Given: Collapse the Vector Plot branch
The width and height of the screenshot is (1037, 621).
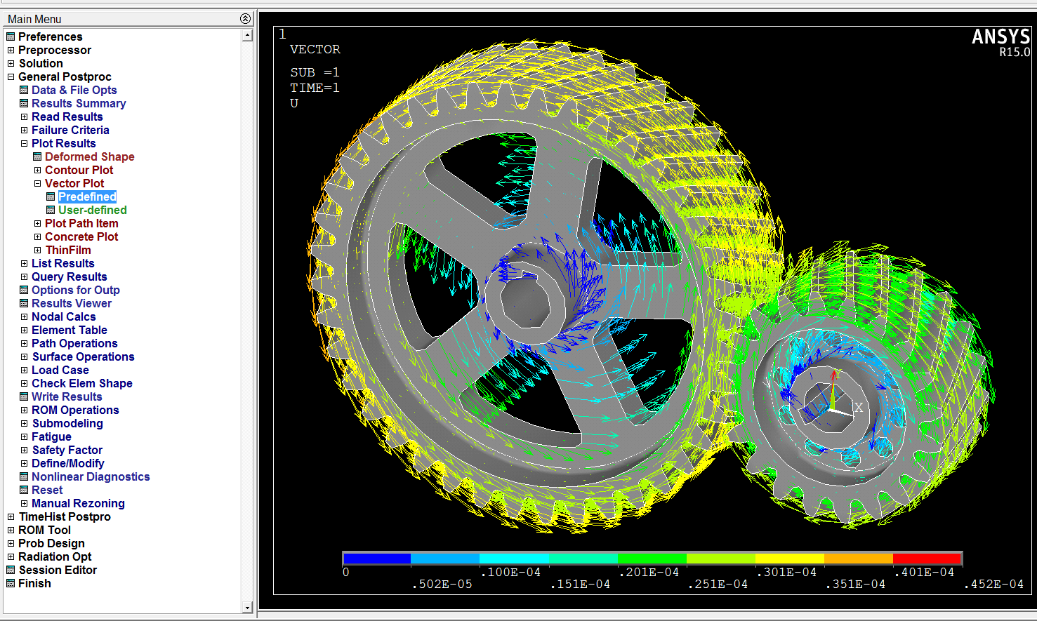Looking at the screenshot, I should tap(37, 183).
